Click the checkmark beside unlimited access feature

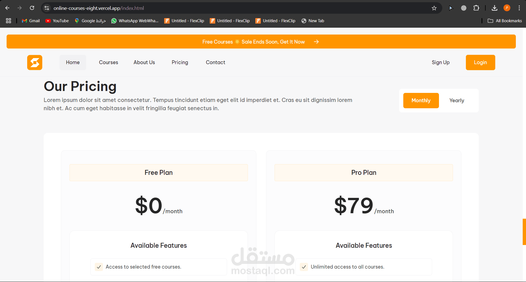point(304,267)
